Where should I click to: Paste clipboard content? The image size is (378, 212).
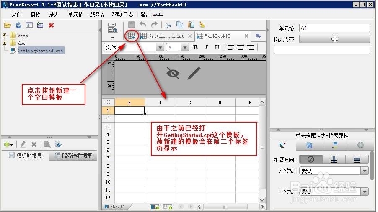coord(191,25)
